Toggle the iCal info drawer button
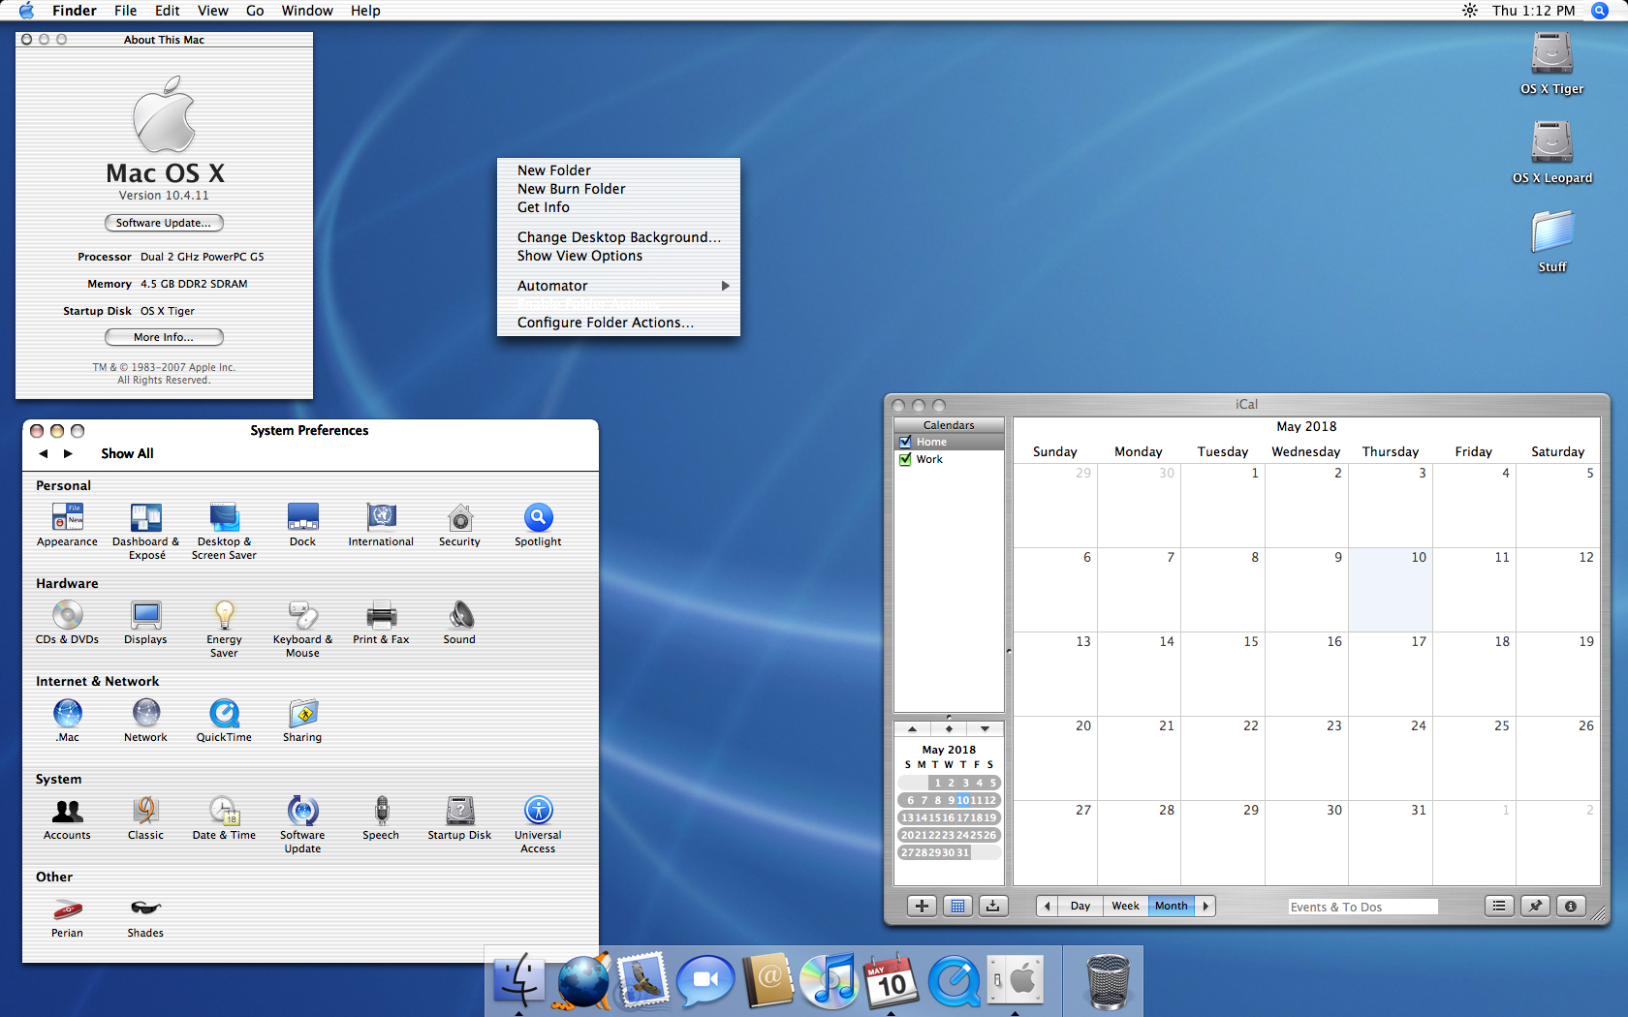The image size is (1628, 1017). (x=1571, y=907)
